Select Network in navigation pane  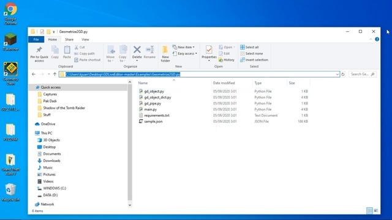click(x=47, y=204)
